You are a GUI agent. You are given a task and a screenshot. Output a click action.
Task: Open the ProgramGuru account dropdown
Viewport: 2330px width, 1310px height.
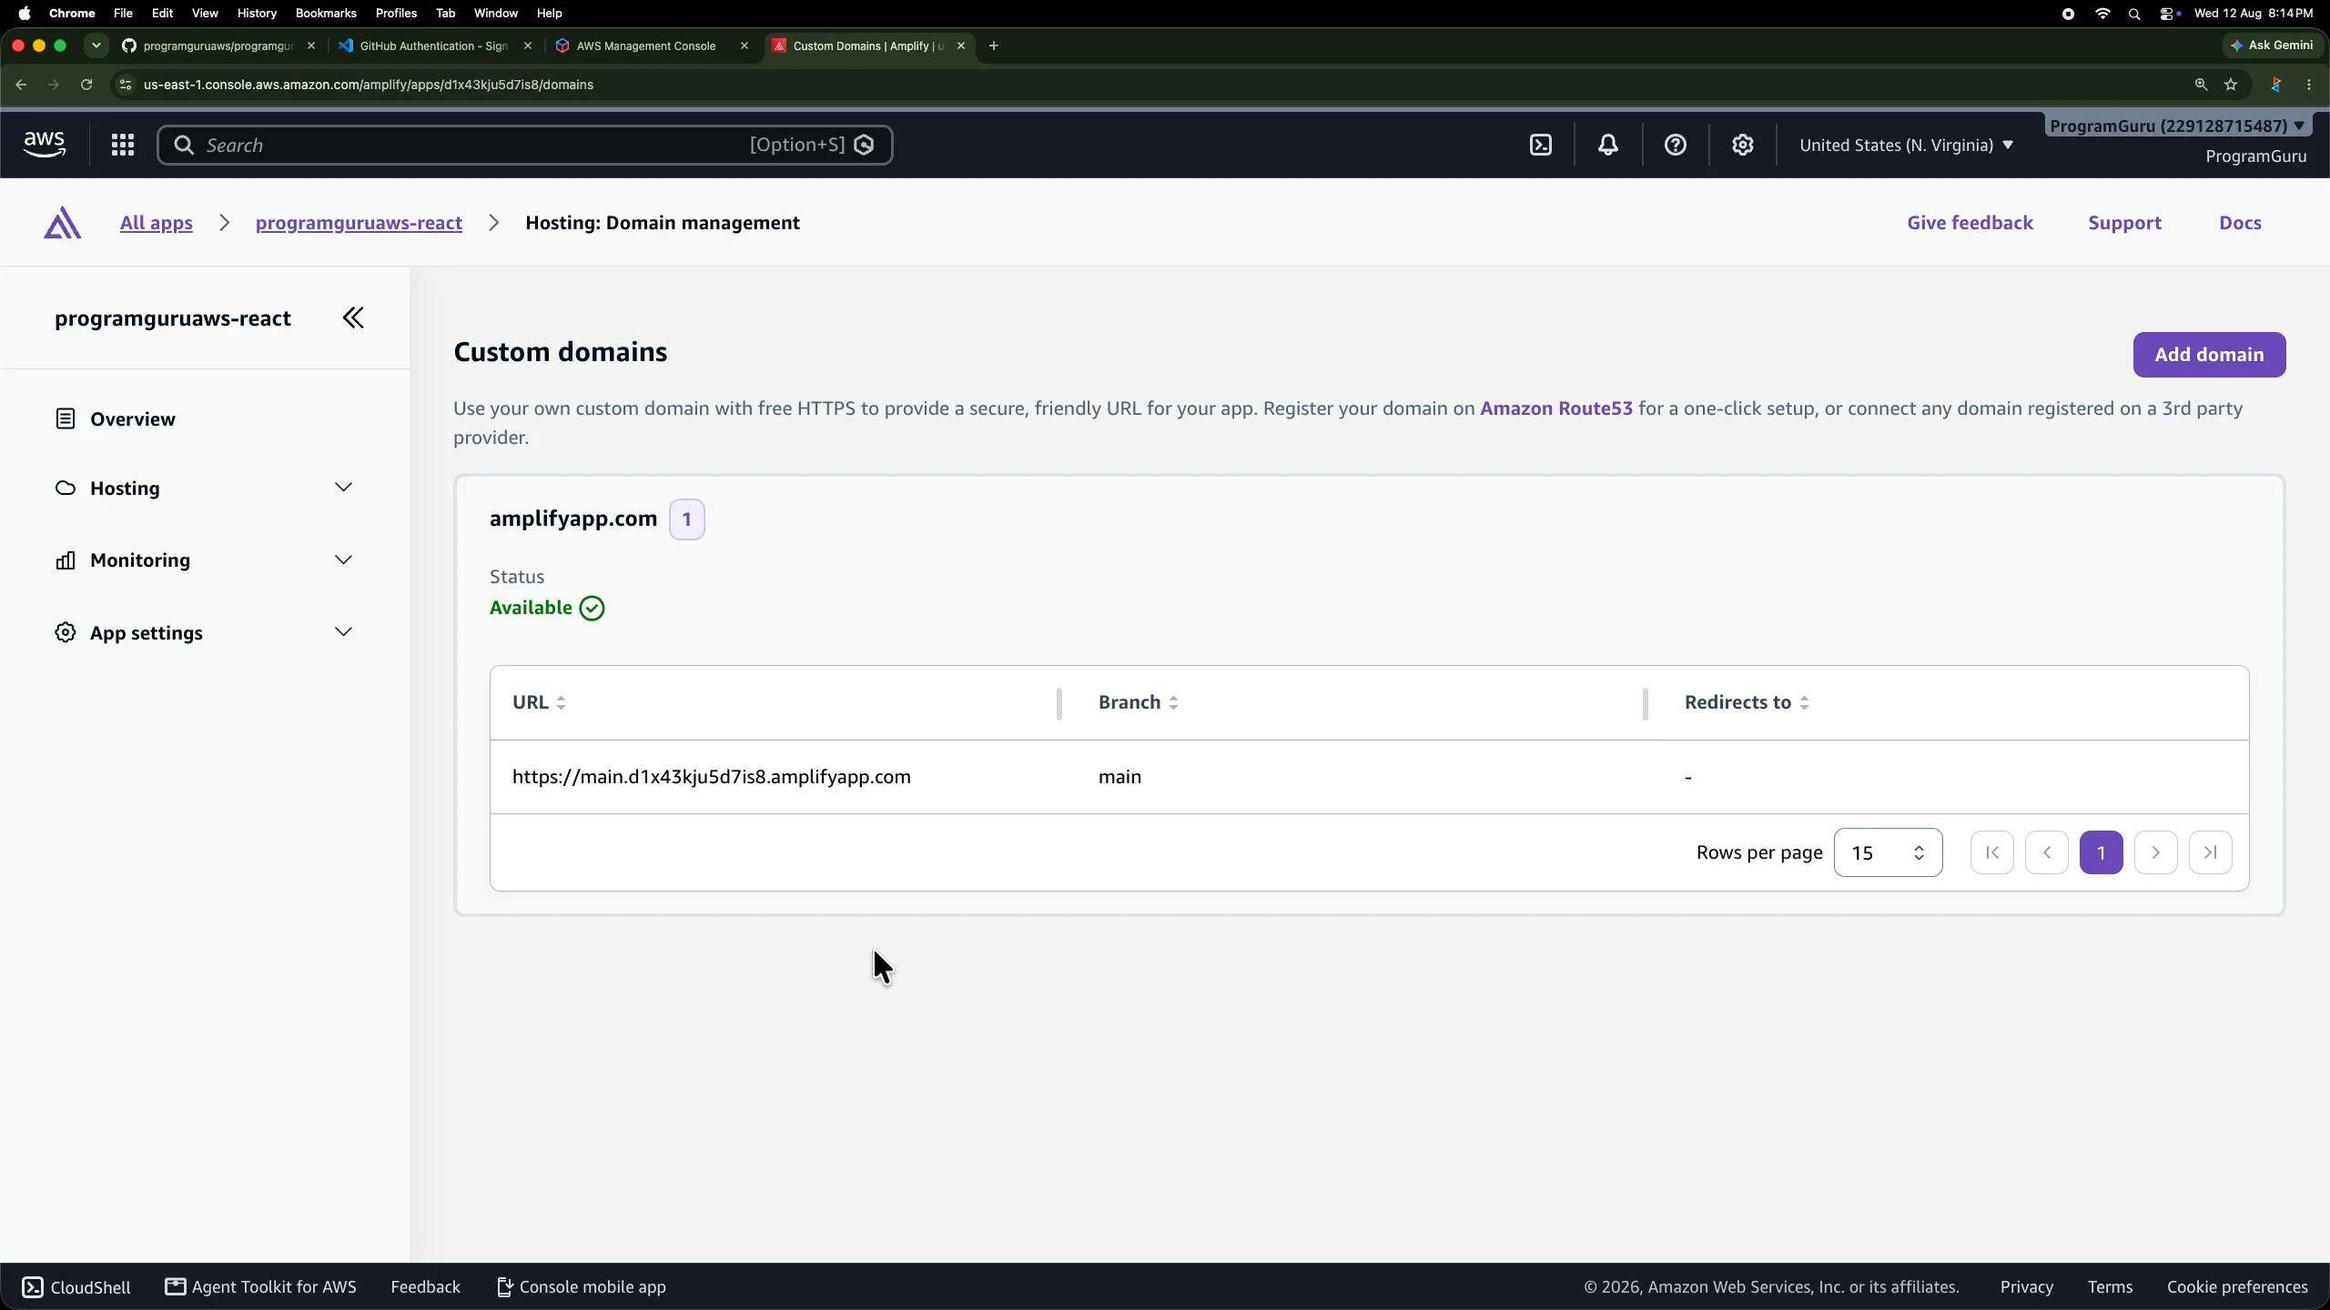[x=2177, y=126]
